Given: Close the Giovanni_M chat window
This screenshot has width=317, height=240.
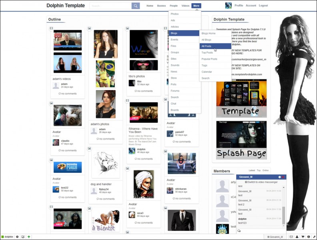Looking at the screenshot, I should click(x=283, y=177).
